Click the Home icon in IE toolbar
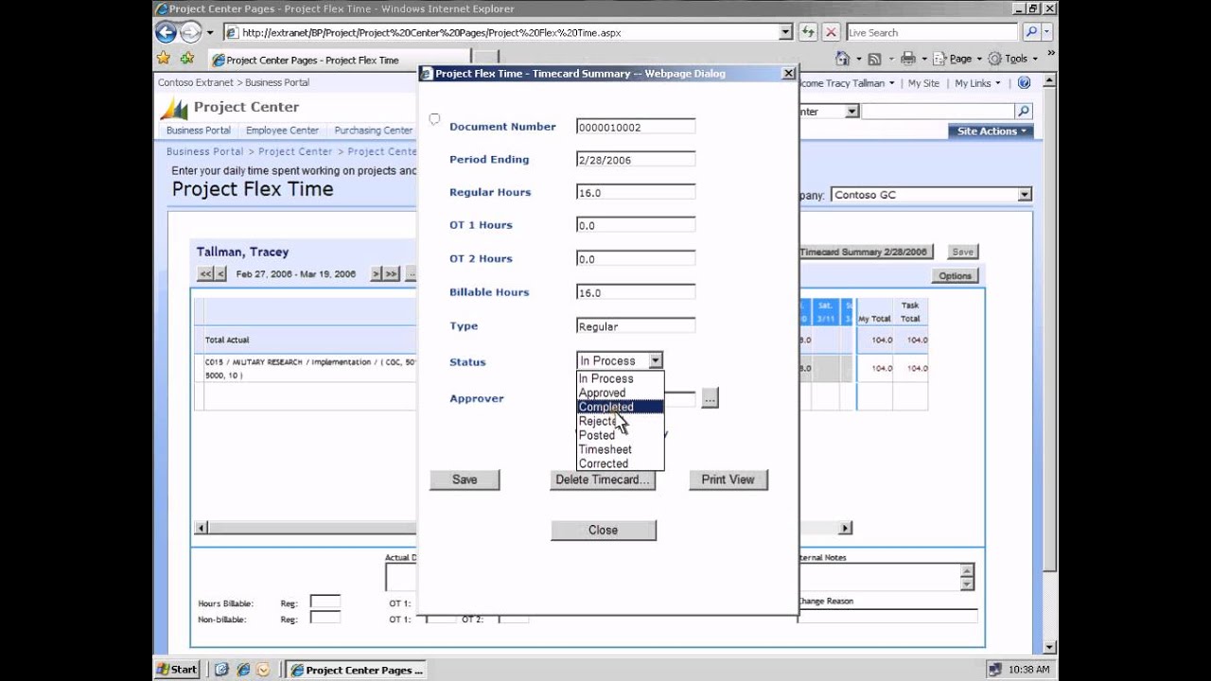The image size is (1211, 681). coord(842,59)
